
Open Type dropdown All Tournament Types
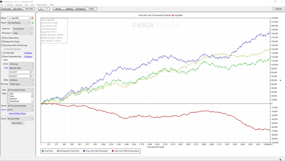coord(20,90)
